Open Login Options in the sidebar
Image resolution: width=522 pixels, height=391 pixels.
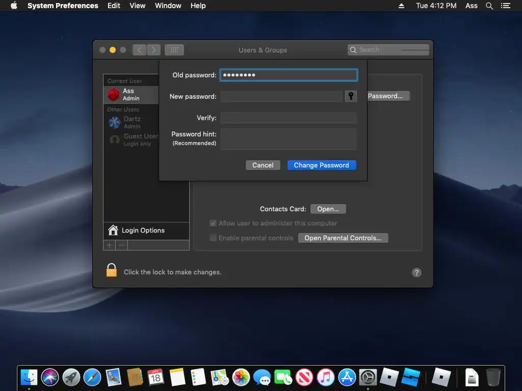coord(146,231)
